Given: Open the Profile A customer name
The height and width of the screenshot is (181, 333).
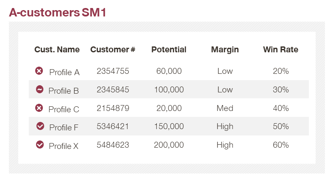Looking at the screenshot, I should [64, 72].
